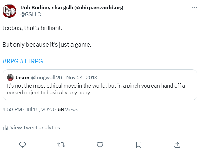
Task: Open Rob Bodine's profile avatar
Action: coord(9,11)
